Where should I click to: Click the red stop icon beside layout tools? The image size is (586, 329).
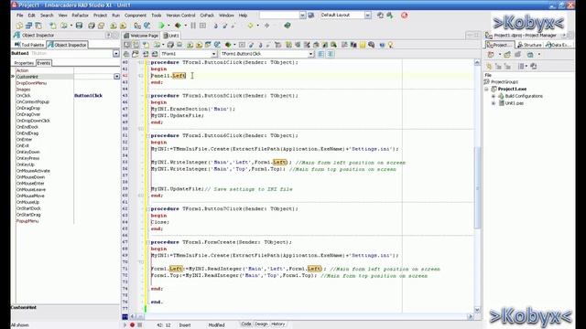click(x=405, y=16)
